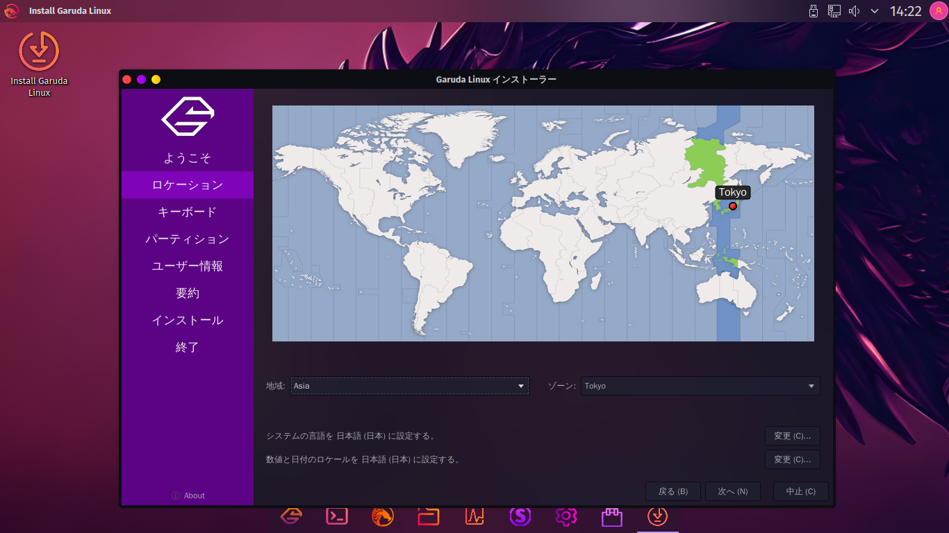This screenshot has width=949, height=533.
Task: Click the yellow window control dot
Action: click(x=156, y=79)
